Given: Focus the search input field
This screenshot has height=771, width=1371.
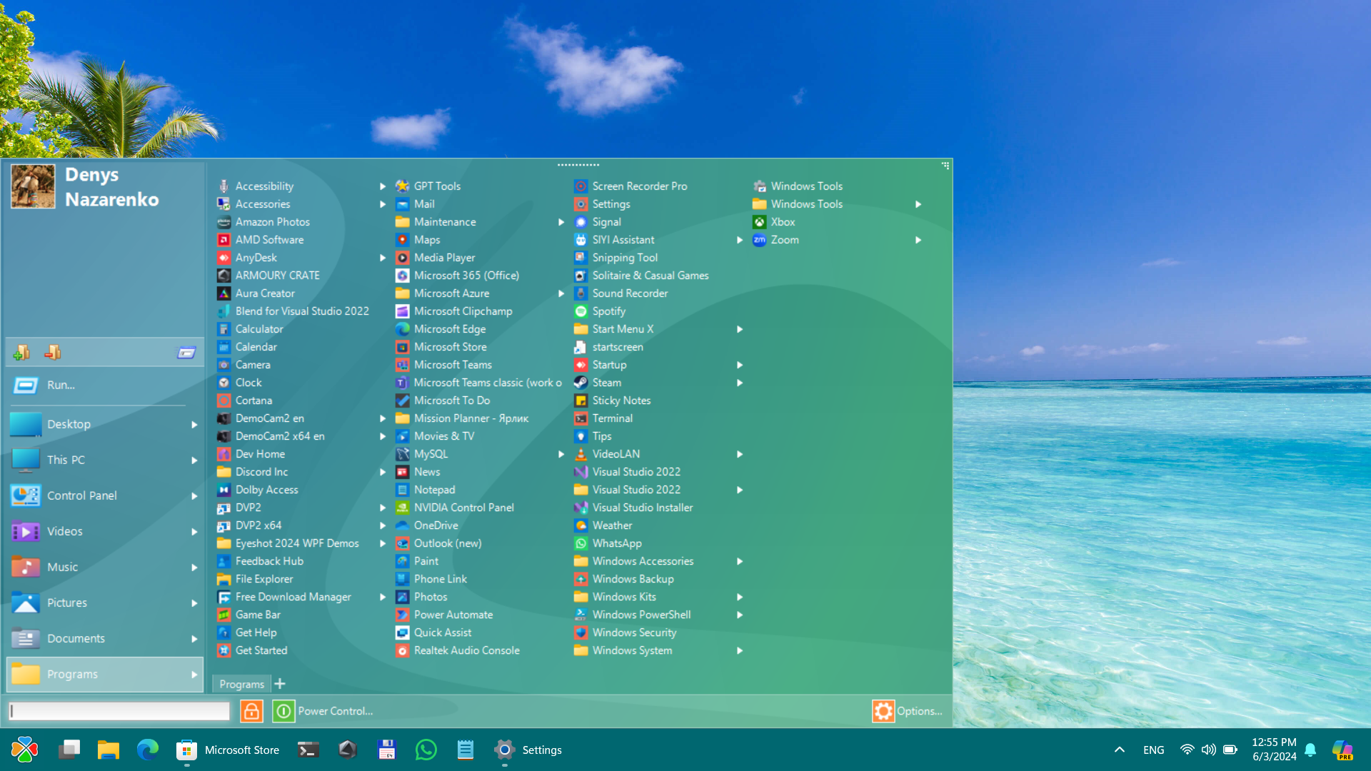Looking at the screenshot, I should pyautogui.click(x=119, y=711).
